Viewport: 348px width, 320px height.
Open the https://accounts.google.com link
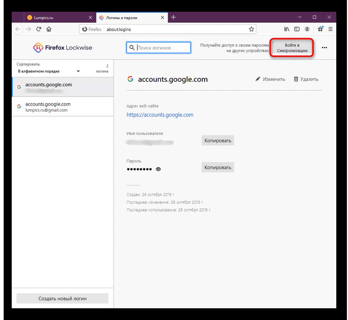click(160, 115)
